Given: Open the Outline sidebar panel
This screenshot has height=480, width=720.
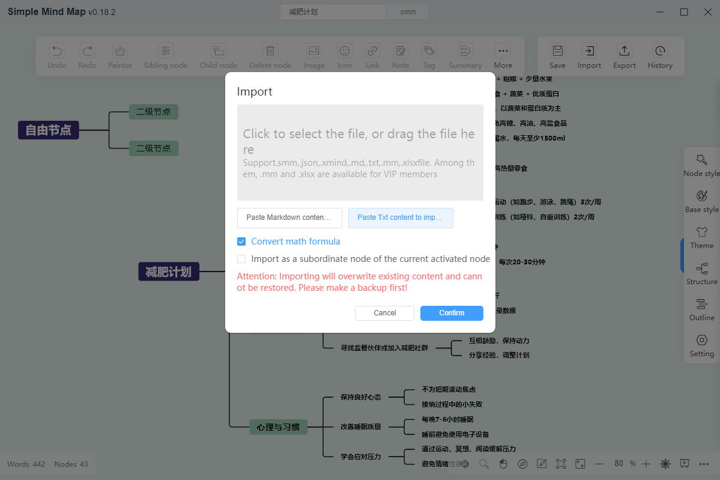Looking at the screenshot, I should pos(701,310).
